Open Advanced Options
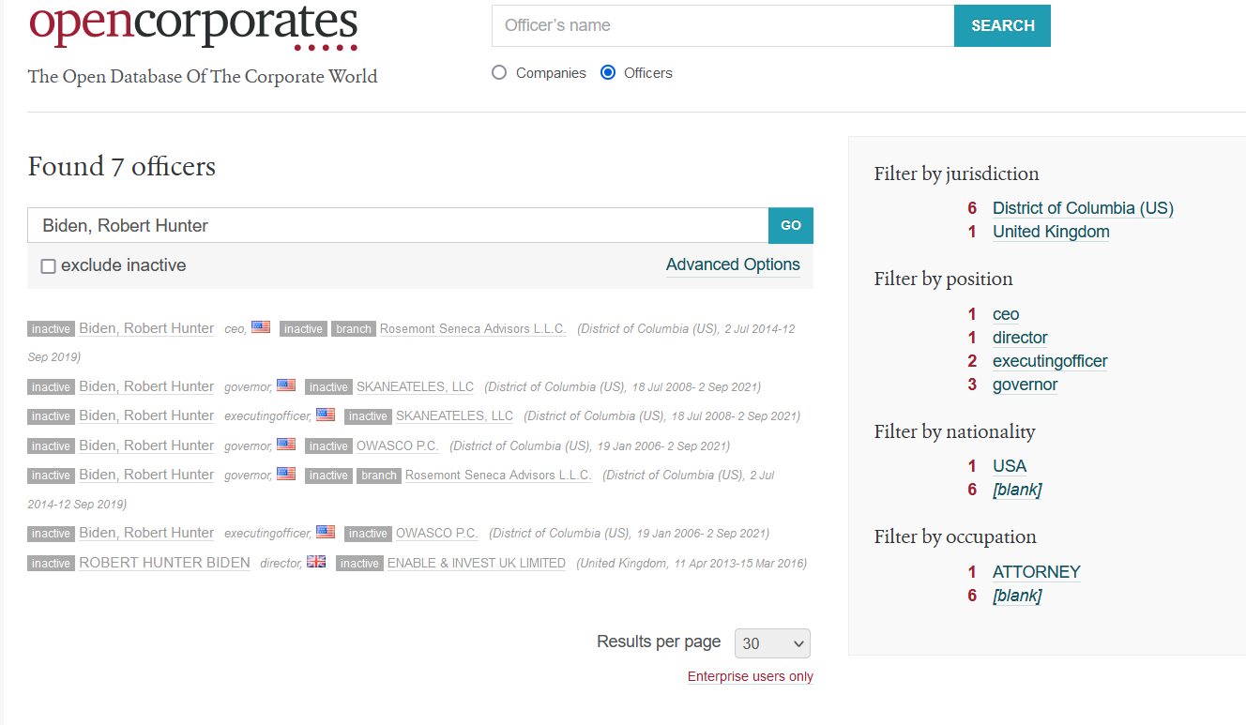This screenshot has height=725, width=1246. 733,264
